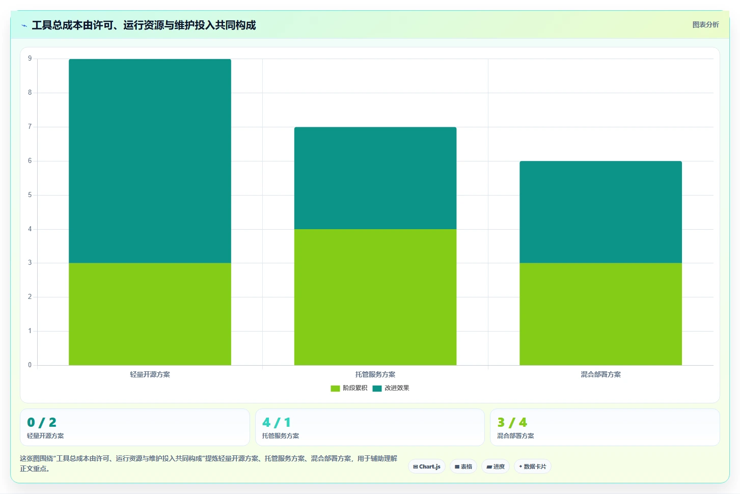The width and height of the screenshot is (740, 494).
Task: Click the green segment of the 托管服务方案 bar
Action: point(375,297)
